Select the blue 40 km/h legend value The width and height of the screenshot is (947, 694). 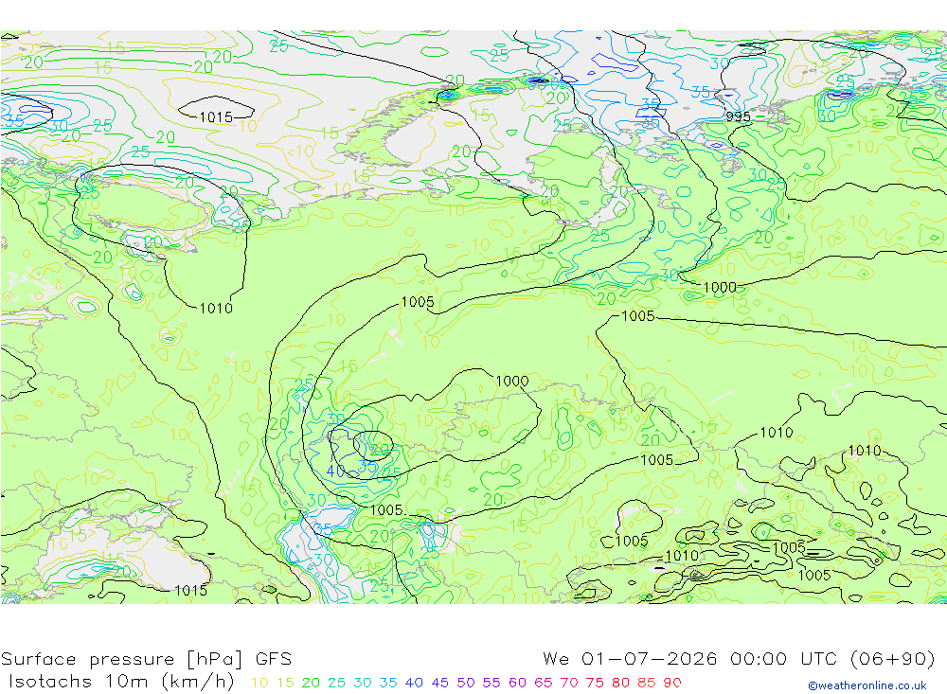click(x=414, y=683)
